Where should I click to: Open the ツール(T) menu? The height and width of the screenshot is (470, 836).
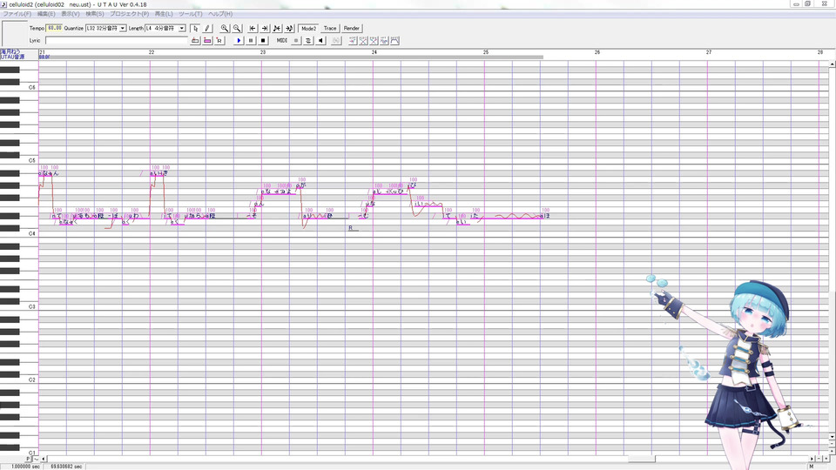pyautogui.click(x=191, y=14)
